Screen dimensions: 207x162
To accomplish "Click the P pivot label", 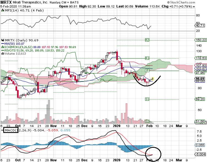I will [x=147, y=70].
